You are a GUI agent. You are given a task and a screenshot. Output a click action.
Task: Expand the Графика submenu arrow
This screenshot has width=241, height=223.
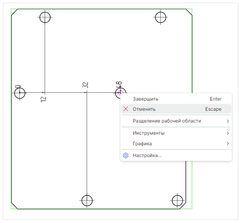(x=228, y=144)
